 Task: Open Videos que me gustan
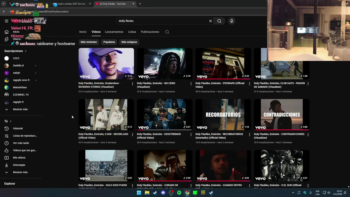pos(21,150)
